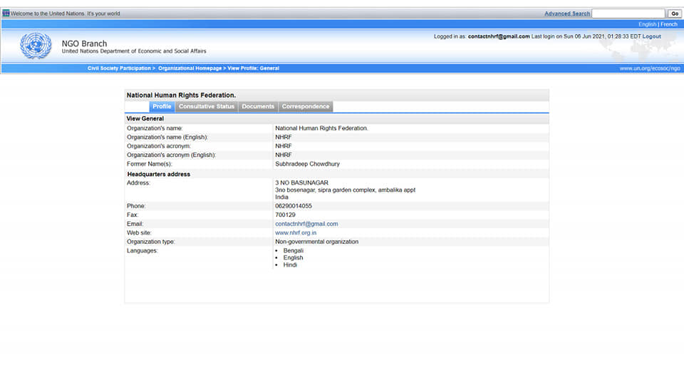This screenshot has width=684, height=375.
Task: Switch to the Consultative Status tab
Action: pyautogui.click(x=207, y=106)
